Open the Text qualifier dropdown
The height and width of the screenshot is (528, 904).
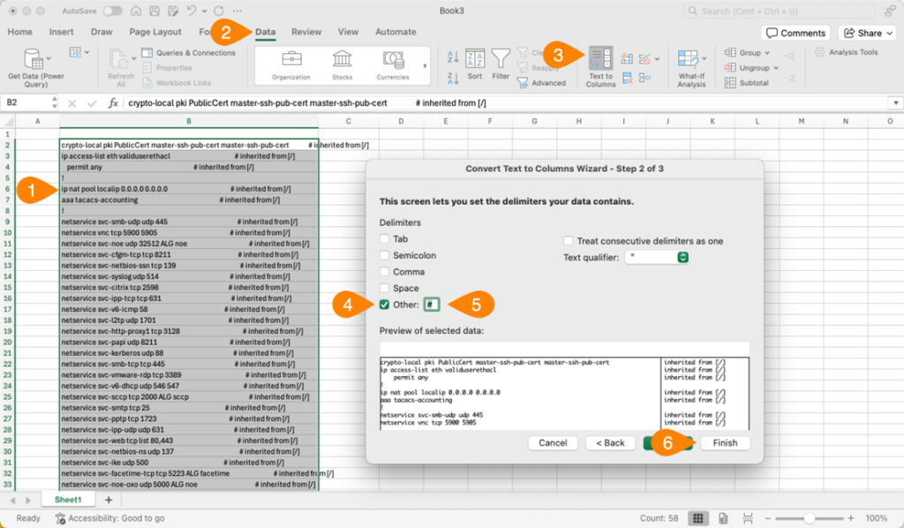coord(657,257)
